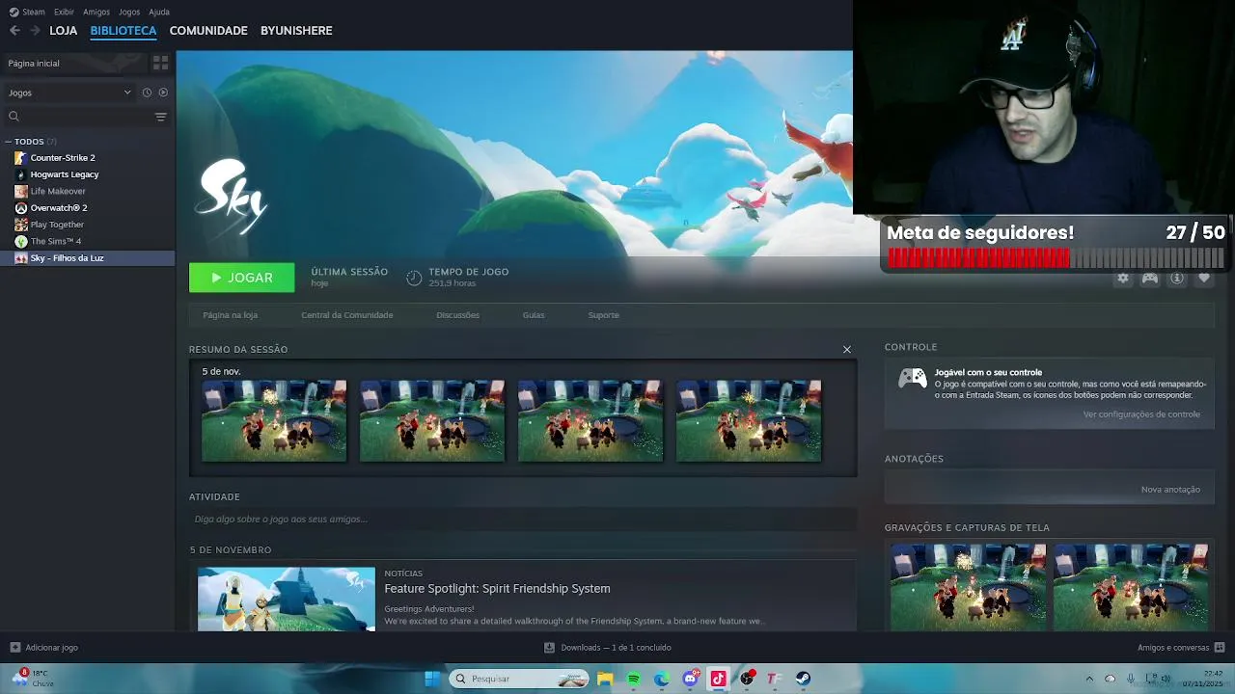
Task: Open the Suporte tab
Action: [x=604, y=315]
